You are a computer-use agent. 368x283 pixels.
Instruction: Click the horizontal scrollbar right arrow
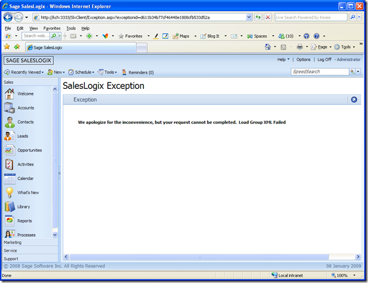(358, 257)
